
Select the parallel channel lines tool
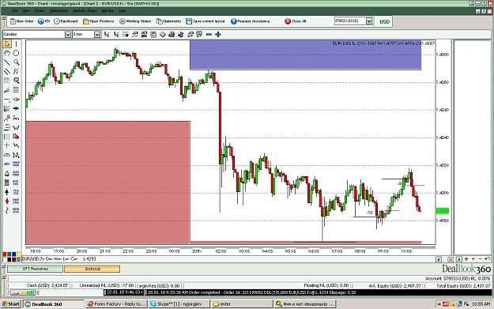(7, 71)
